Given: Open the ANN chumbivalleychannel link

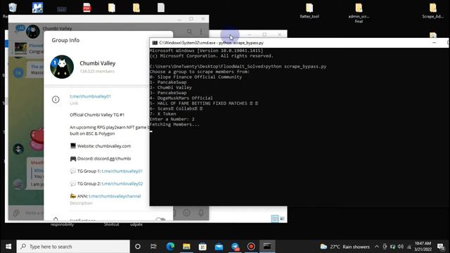Looking at the screenshot, I should point(115,196).
